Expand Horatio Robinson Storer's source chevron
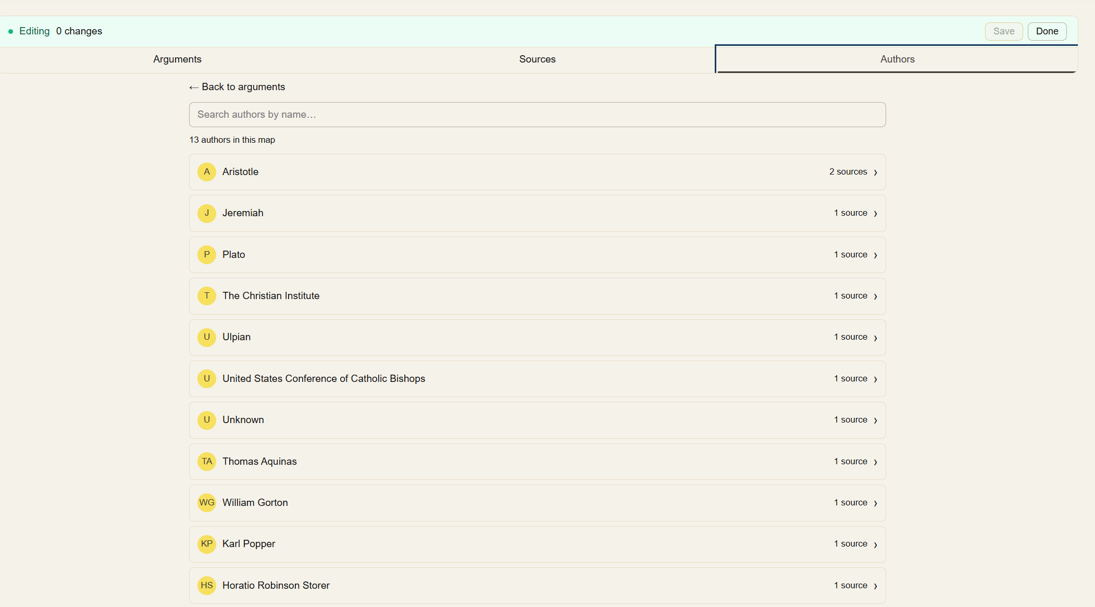The width and height of the screenshot is (1095, 607). [876, 586]
